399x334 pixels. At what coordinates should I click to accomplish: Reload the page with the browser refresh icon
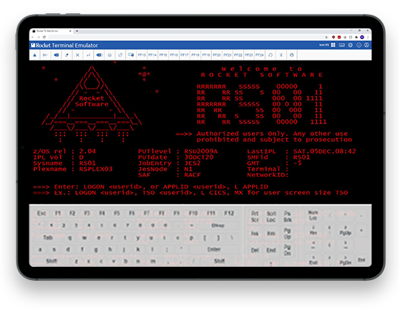pos(44,37)
